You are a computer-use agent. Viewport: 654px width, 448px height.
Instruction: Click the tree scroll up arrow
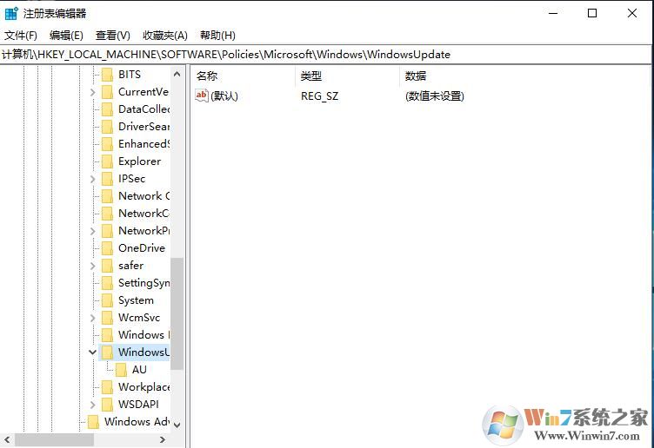(177, 74)
